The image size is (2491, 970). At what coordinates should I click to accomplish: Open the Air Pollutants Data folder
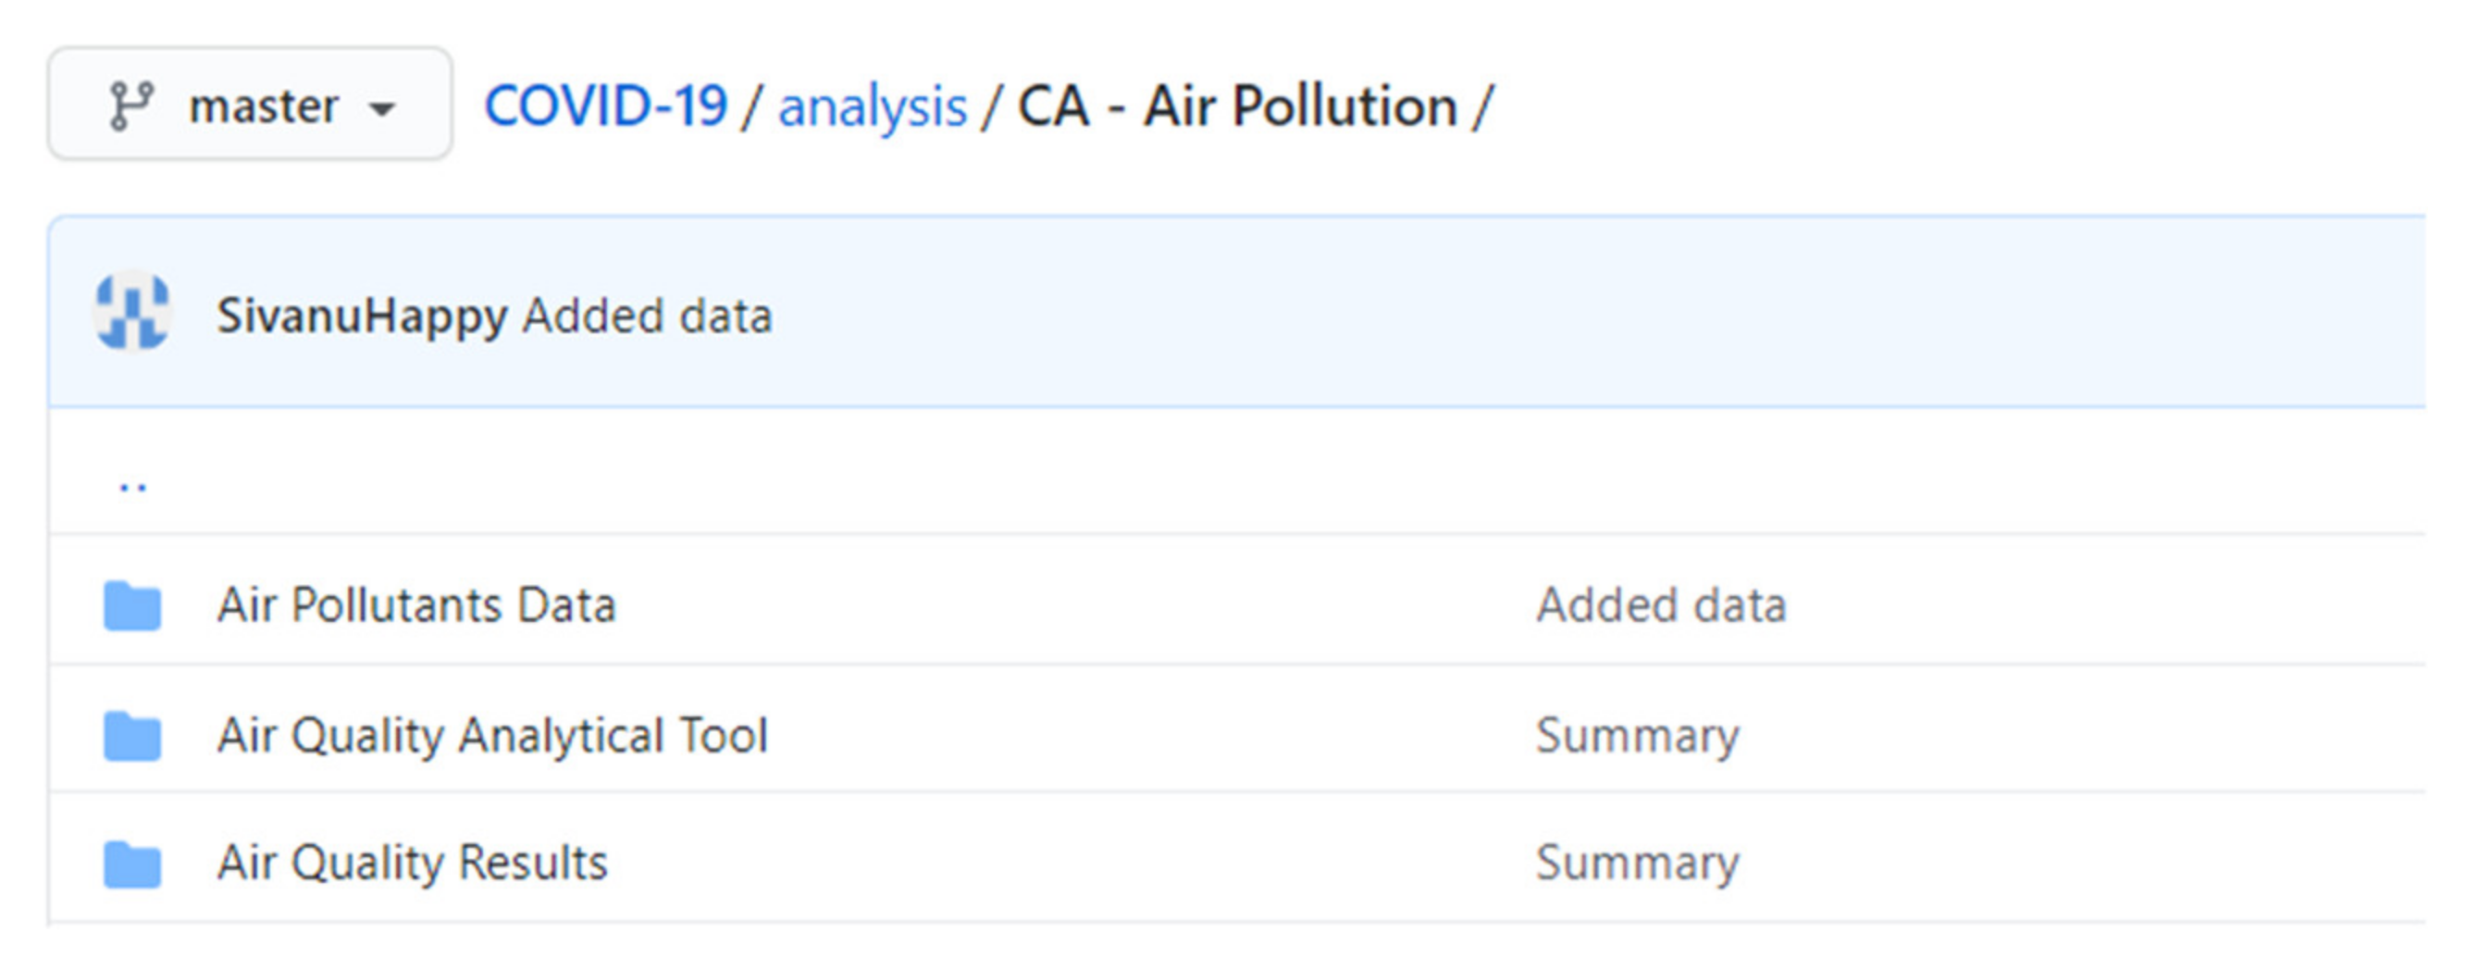(x=415, y=605)
